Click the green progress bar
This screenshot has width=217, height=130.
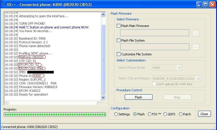[55, 115]
